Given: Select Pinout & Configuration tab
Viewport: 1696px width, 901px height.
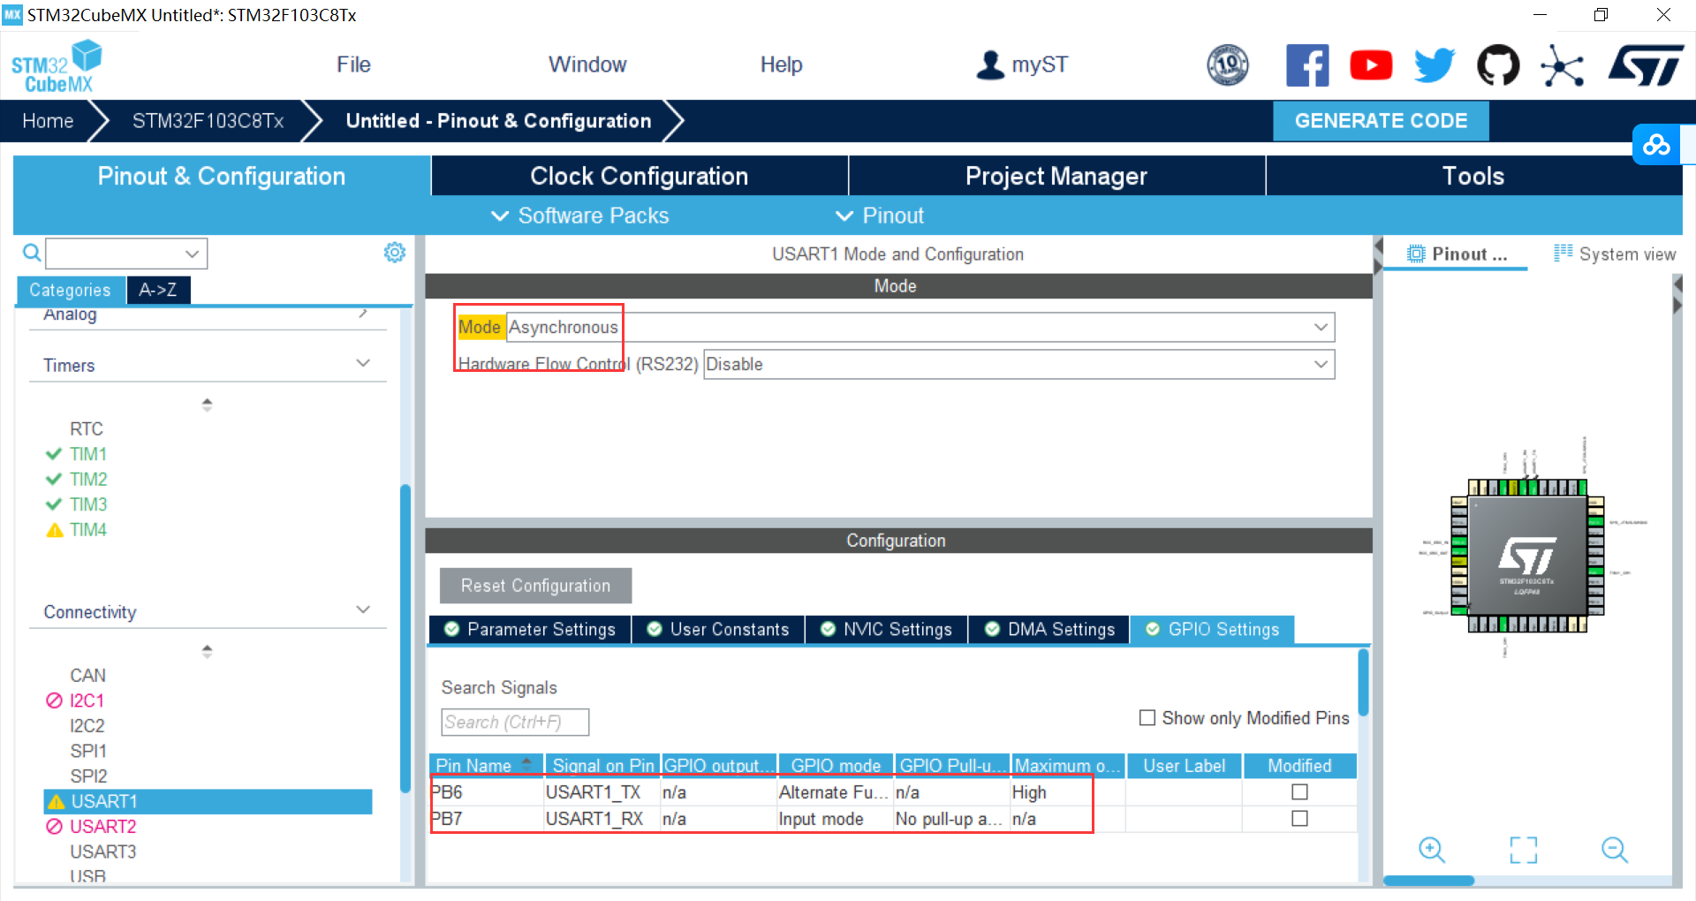Looking at the screenshot, I should click(x=222, y=176).
